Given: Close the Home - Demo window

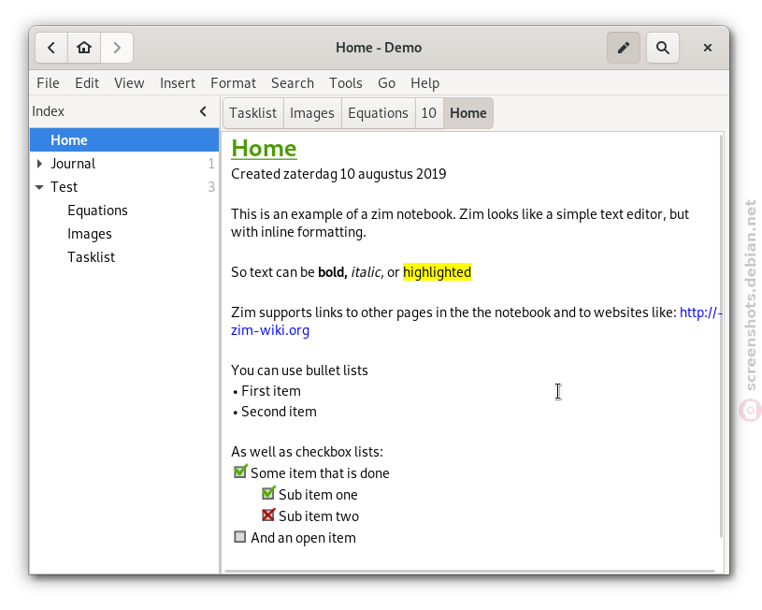Looking at the screenshot, I should pos(708,48).
